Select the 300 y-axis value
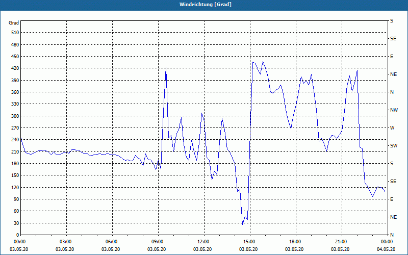408x255 pixels. point(15,116)
